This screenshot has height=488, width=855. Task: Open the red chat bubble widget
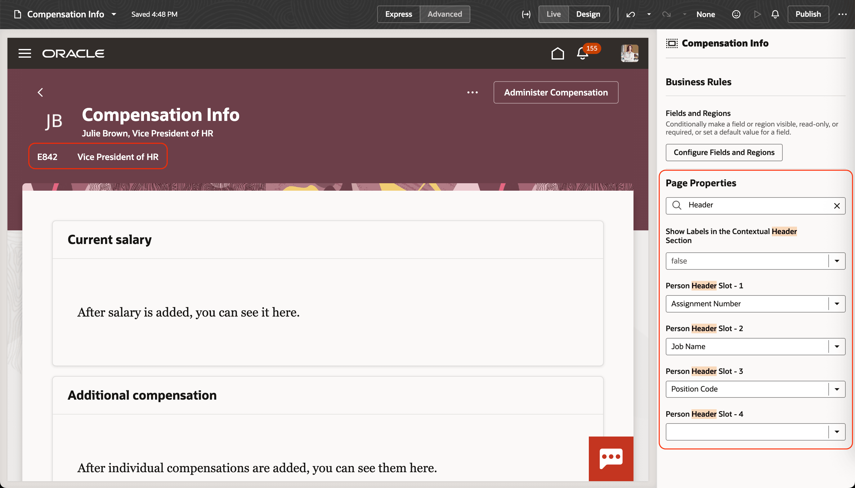pos(611,458)
